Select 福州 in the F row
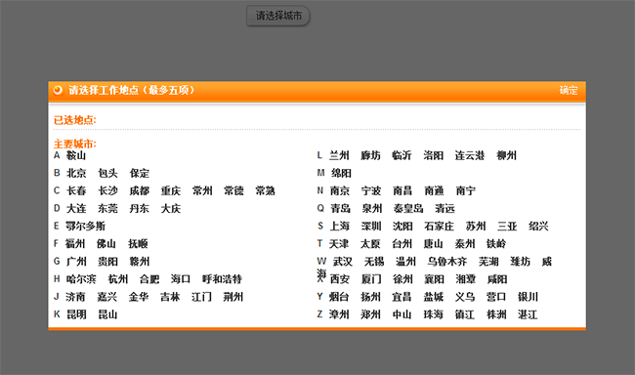635x375 pixels. coord(75,244)
